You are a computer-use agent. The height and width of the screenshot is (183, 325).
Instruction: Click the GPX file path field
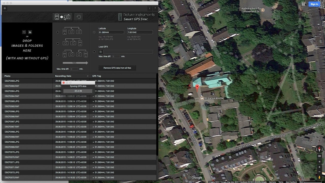pyautogui.click(x=128, y=52)
